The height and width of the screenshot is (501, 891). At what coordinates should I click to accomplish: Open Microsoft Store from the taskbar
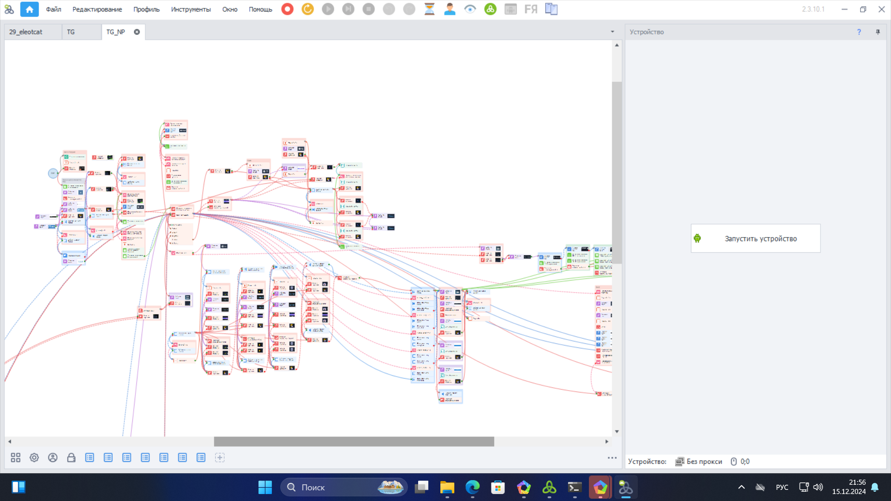pos(498,488)
